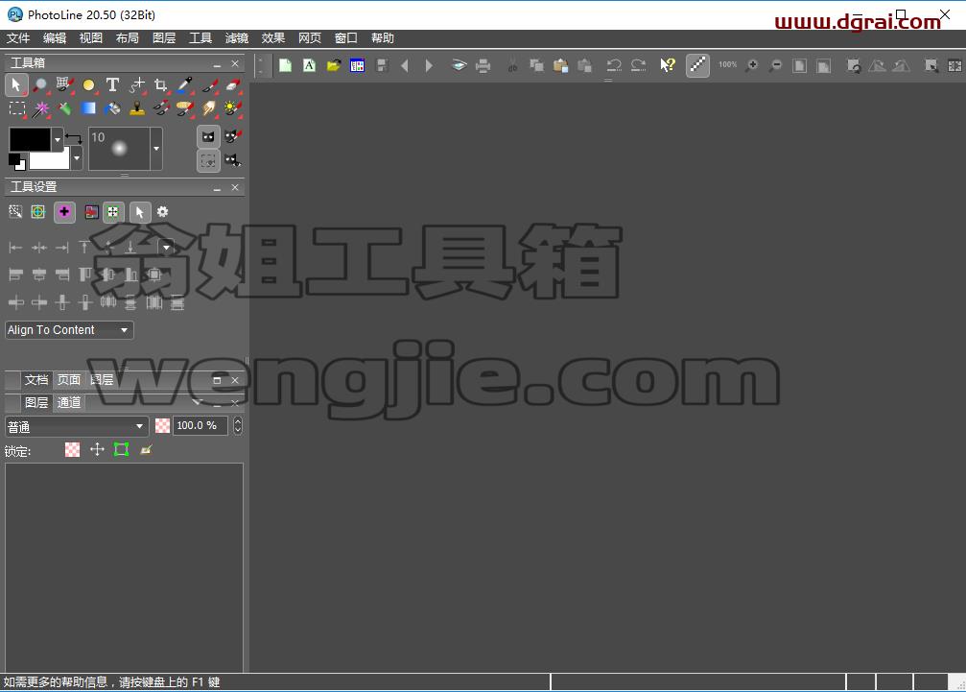966x692 pixels.
Task: Open the 文件 menu
Action: pos(18,37)
